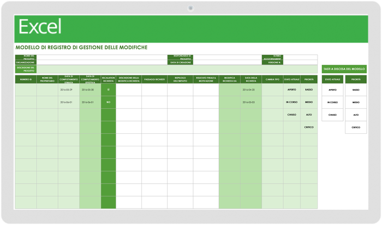Click the '2016-05-03' request date cell
This screenshot has width=382, height=225.
[x=251, y=102]
